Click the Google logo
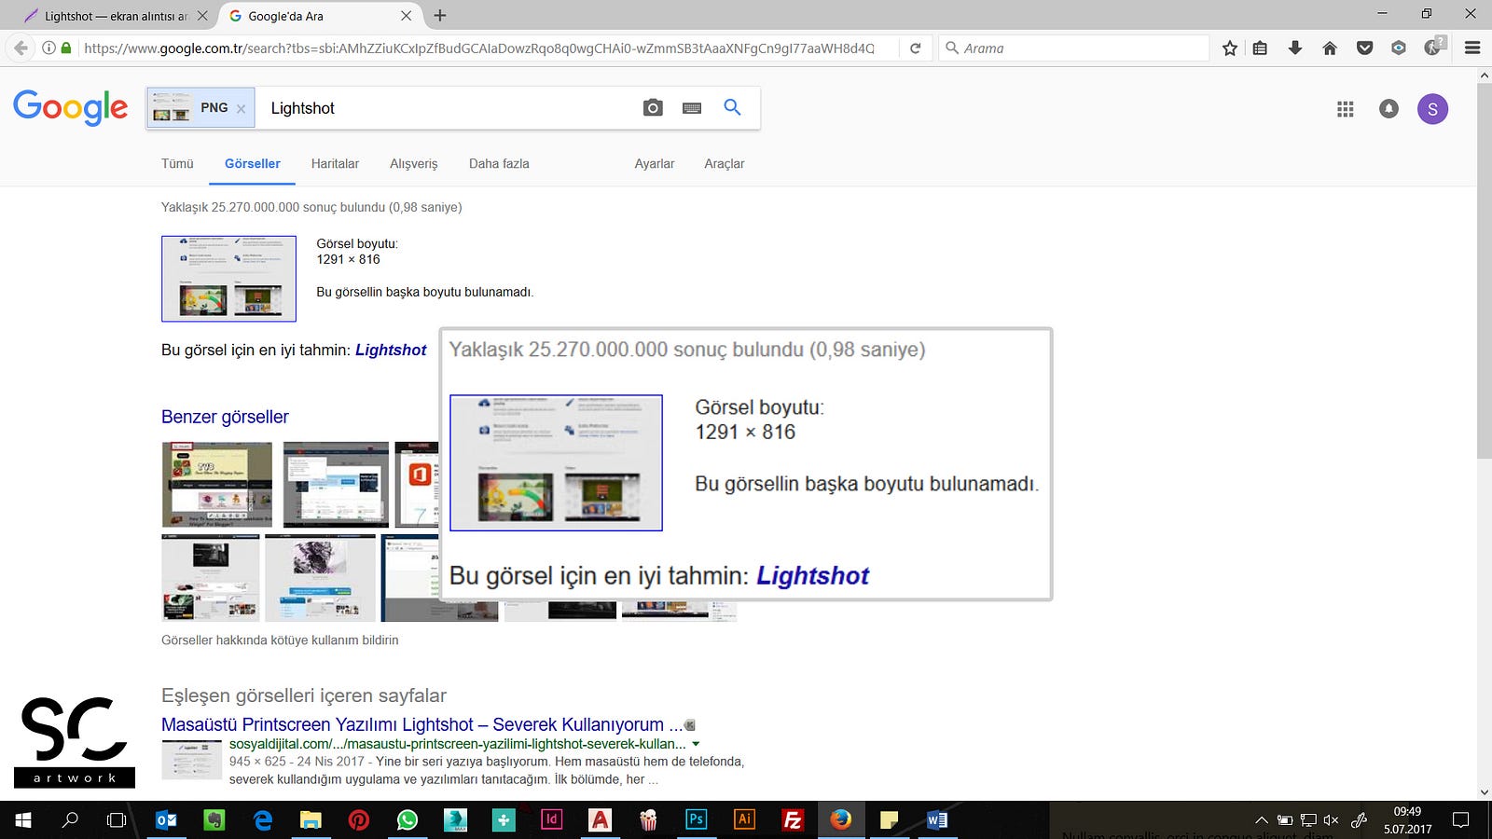This screenshot has height=839, width=1492. pos(71,108)
